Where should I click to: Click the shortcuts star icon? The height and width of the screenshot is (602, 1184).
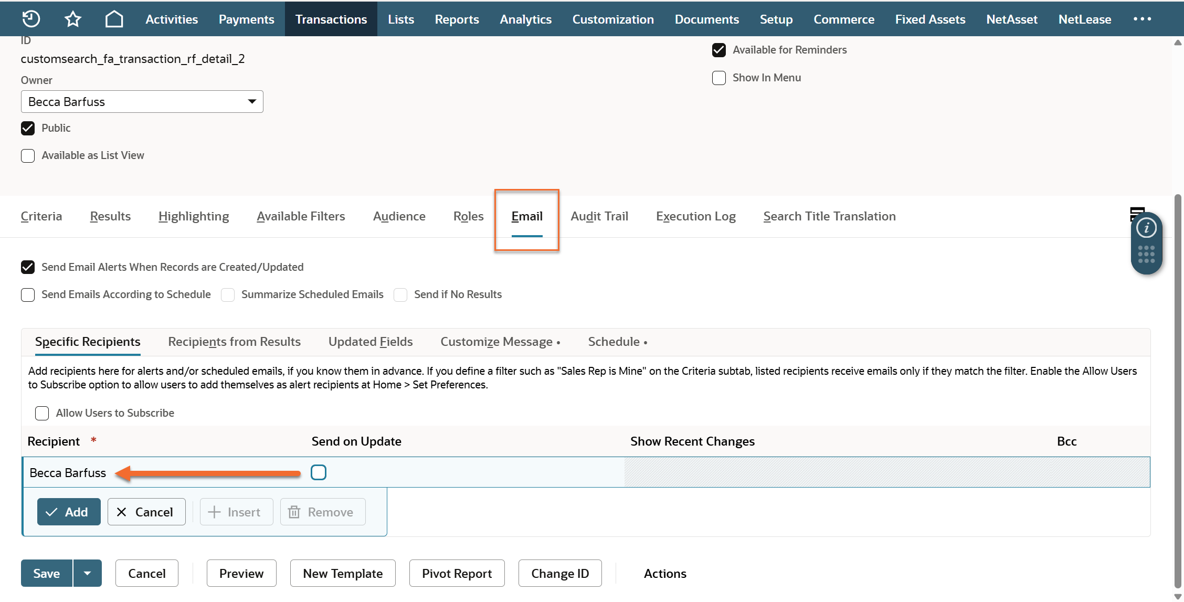(72, 19)
